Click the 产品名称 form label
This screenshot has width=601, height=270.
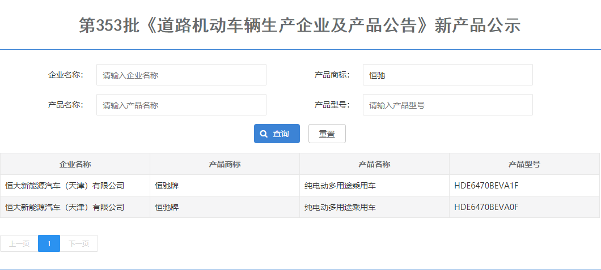(66, 105)
